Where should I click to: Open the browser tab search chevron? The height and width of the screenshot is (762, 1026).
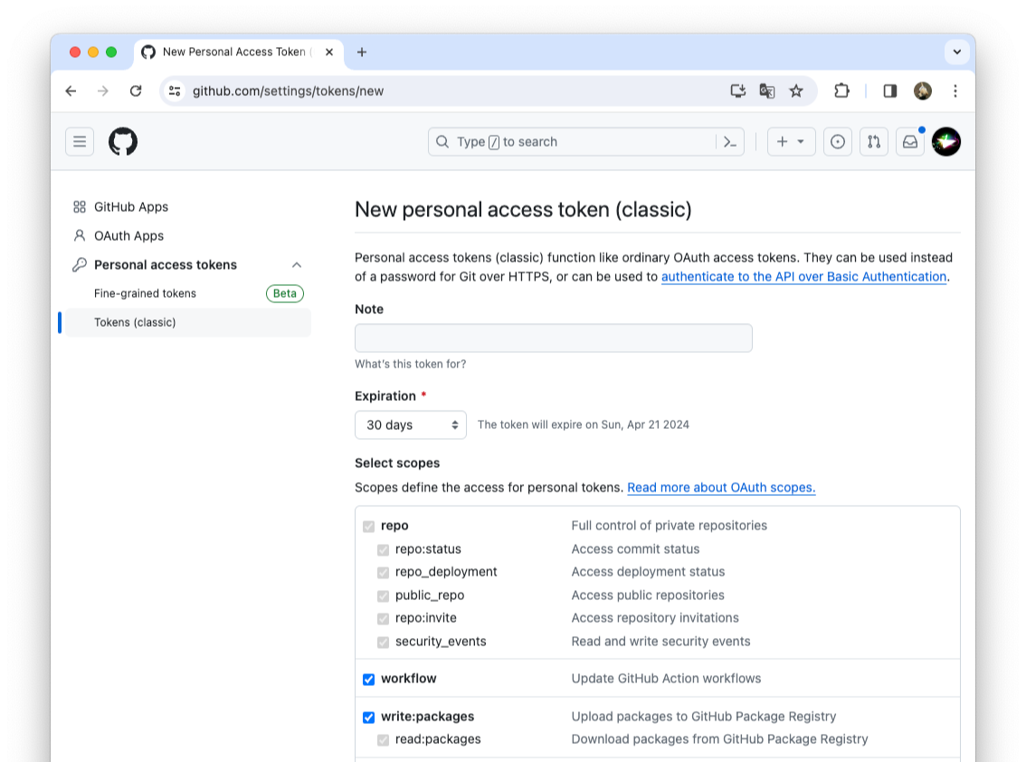pos(956,52)
